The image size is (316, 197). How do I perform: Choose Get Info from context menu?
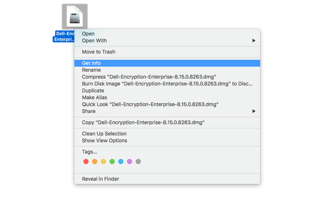coord(91,63)
